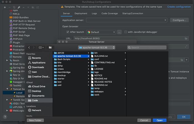Switch to Deployment tab
The height and width of the screenshot is (124, 194).
click(x=81, y=14)
